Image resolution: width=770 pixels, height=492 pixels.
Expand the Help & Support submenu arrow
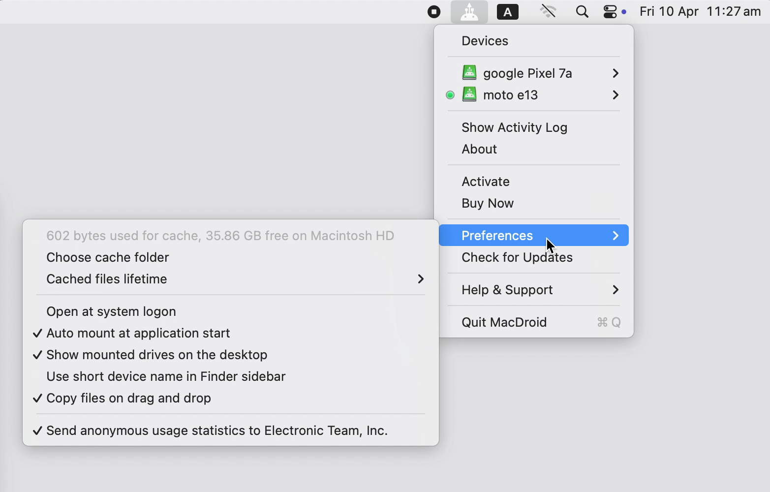tap(616, 290)
